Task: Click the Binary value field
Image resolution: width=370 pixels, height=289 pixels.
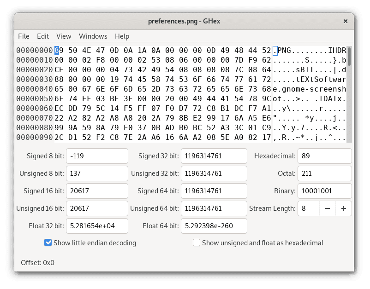Action: click(x=324, y=191)
